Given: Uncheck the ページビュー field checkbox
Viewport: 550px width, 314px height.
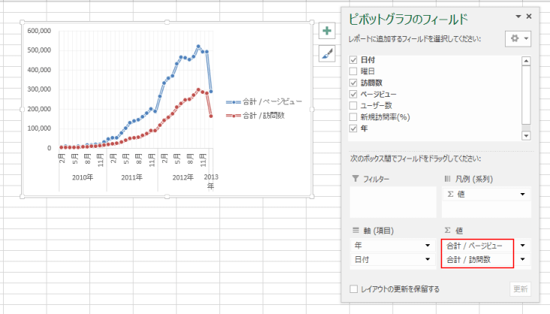Looking at the screenshot, I should coord(353,94).
